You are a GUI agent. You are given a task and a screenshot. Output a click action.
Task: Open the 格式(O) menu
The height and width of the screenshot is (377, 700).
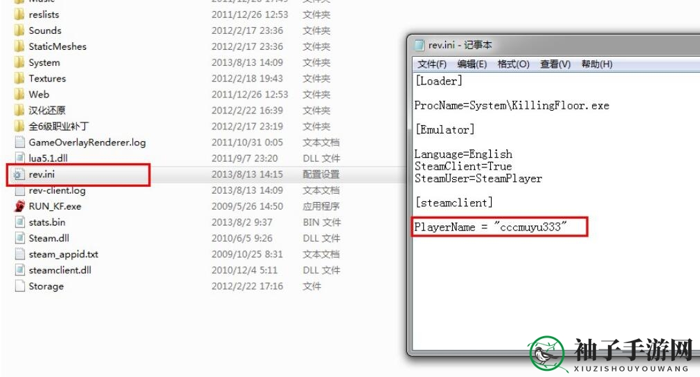(x=513, y=64)
